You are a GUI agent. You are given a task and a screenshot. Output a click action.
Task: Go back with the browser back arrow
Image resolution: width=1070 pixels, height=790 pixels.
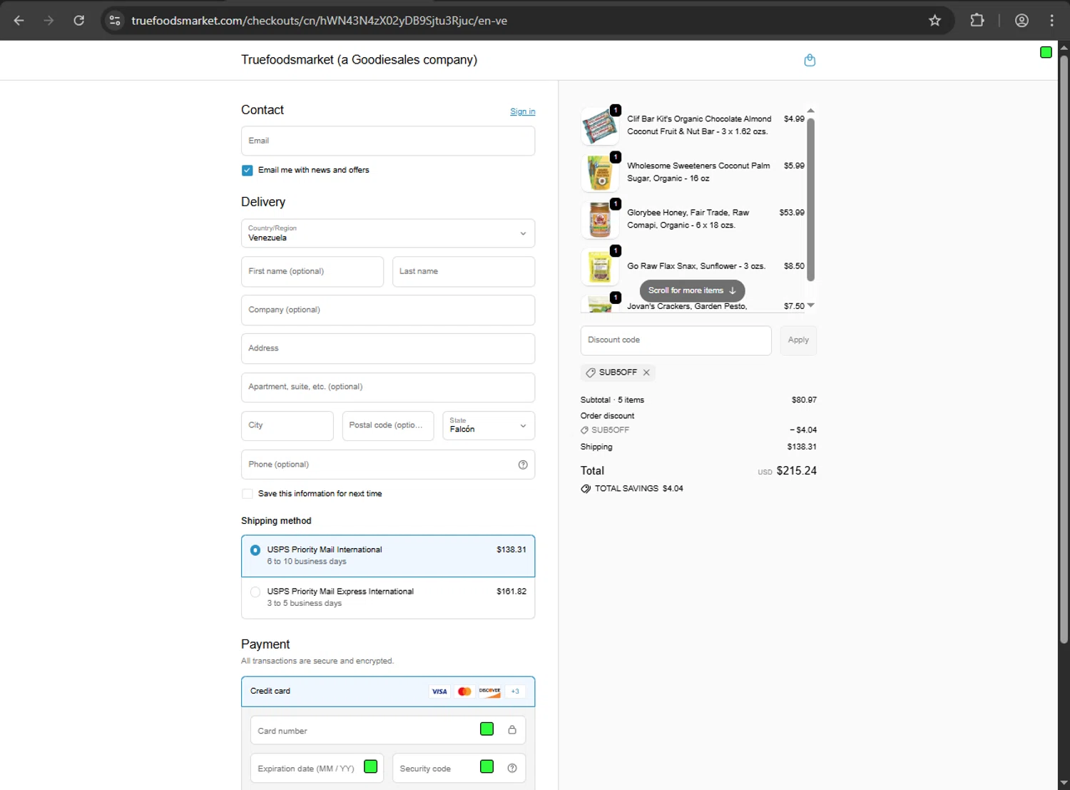coord(19,21)
